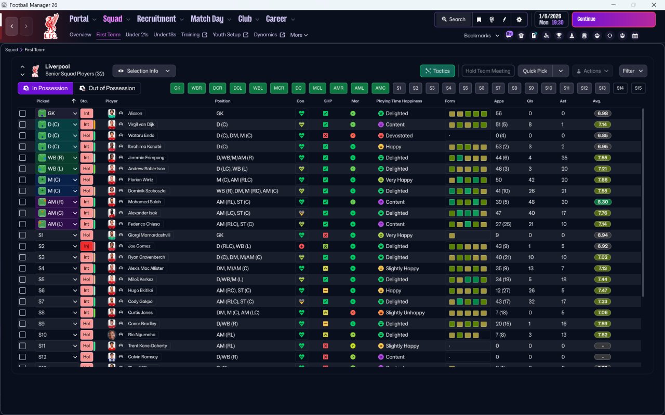Click Mohamed Salah's condition heart icon
665x415 pixels.
click(301, 202)
